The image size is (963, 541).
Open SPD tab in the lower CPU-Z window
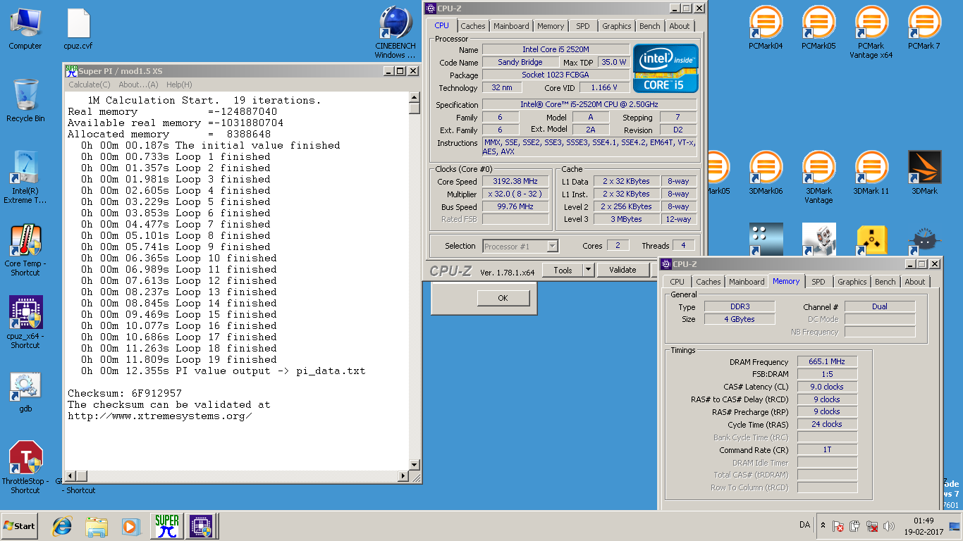pos(818,282)
